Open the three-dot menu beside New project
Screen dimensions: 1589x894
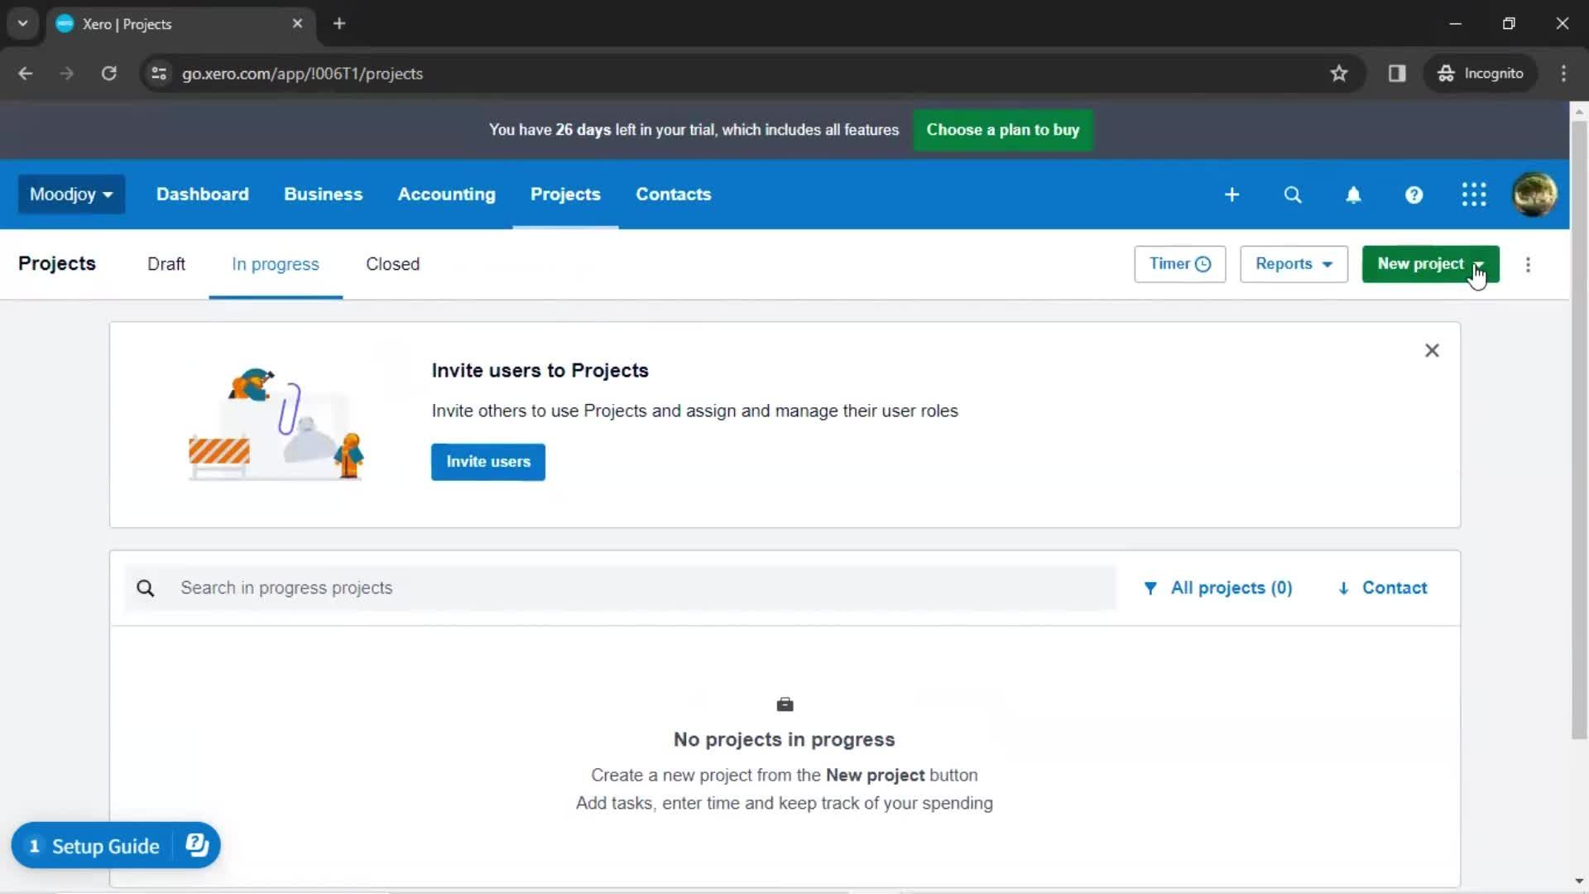click(x=1528, y=265)
